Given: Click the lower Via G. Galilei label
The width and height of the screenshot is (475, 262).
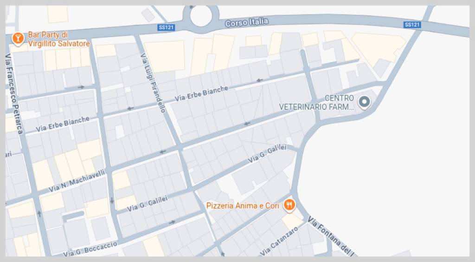Looking at the screenshot, I should coord(147,204).
